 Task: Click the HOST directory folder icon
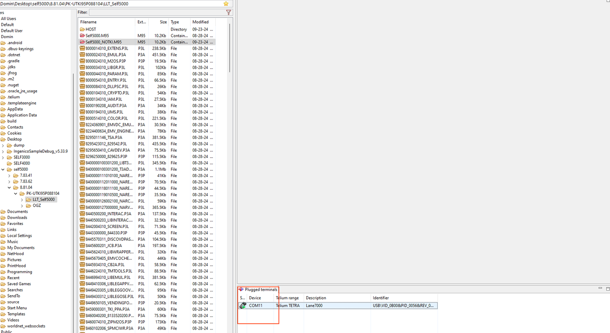(x=82, y=29)
